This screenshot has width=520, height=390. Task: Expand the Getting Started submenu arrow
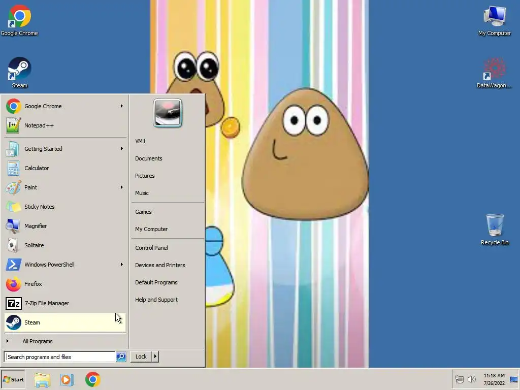pos(122,149)
